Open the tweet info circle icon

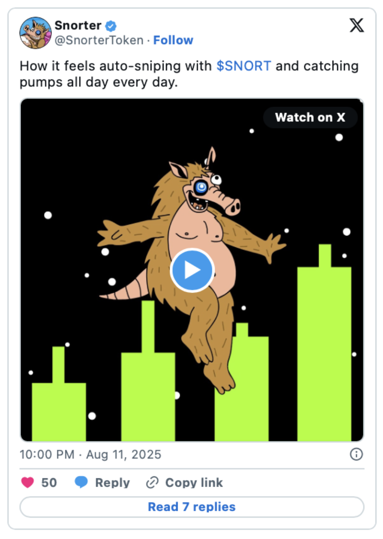pyautogui.click(x=356, y=455)
